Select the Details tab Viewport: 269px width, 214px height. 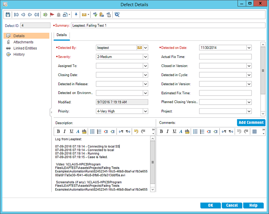coord(62,35)
